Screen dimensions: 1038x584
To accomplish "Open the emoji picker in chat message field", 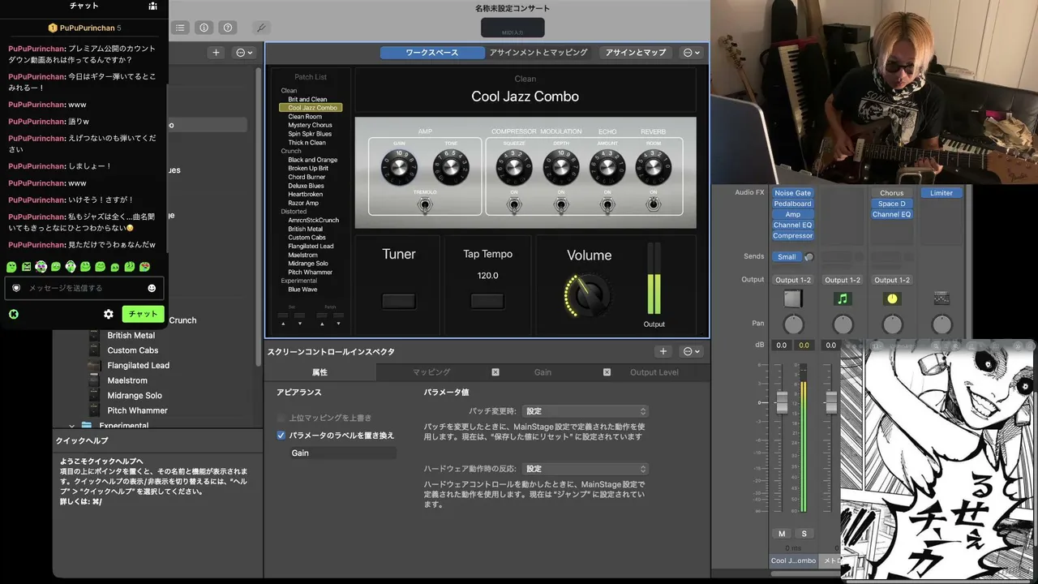I will coord(152,288).
